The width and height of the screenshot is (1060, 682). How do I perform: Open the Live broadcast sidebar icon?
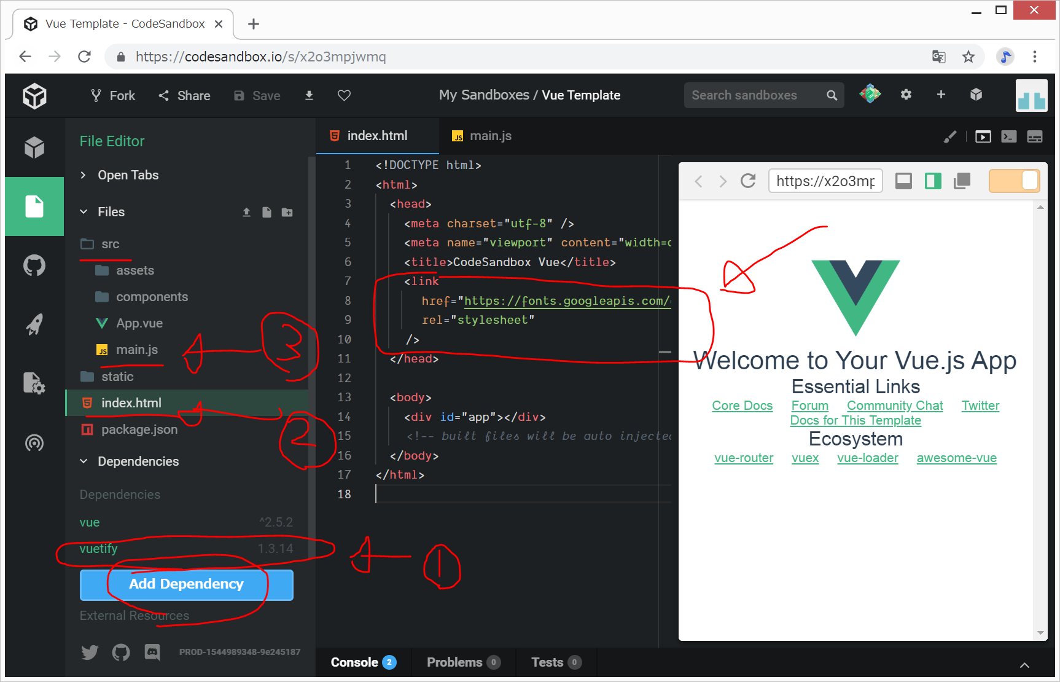pyautogui.click(x=34, y=442)
